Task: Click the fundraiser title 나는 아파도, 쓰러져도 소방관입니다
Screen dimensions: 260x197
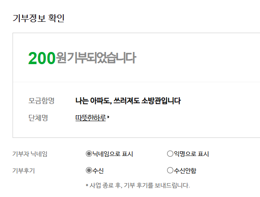Action: pyautogui.click(x=128, y=101)
